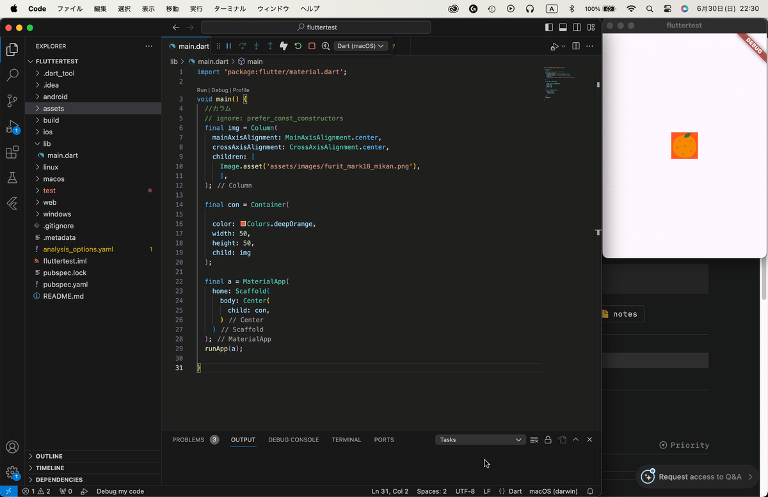Screen dimensions: 768x497
Task: Switch to the DEBUG CONSOLE tab
Action: pos(293,439)
